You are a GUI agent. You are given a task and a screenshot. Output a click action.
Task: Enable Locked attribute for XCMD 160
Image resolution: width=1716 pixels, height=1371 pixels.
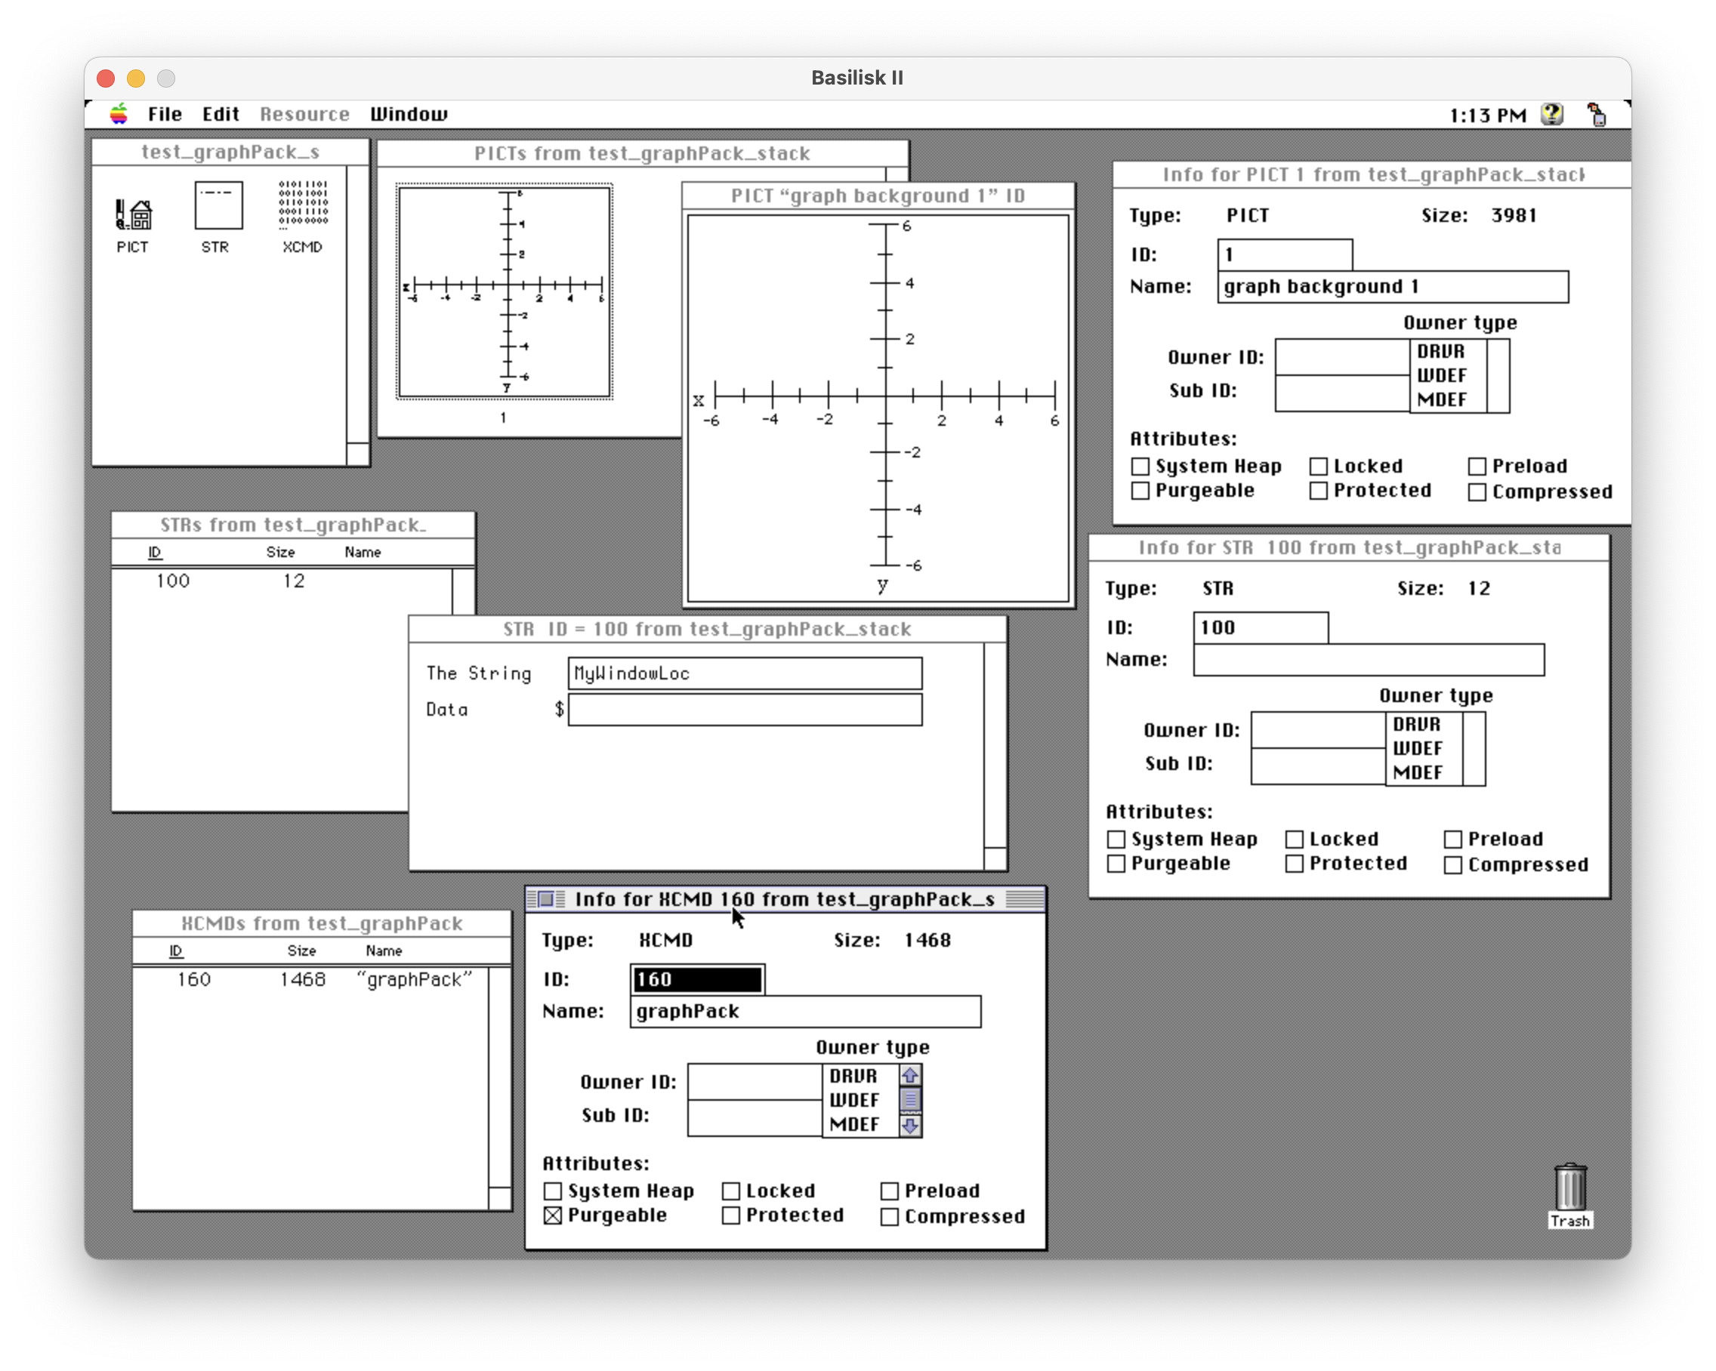pos(730,1191)
